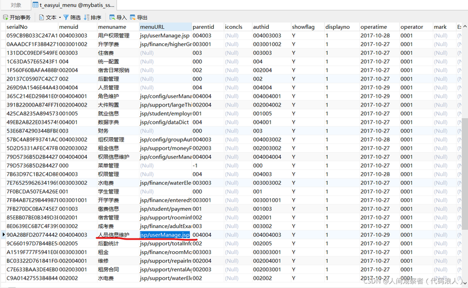Click the authid column header
468x288 pixels.
point(272,26)
